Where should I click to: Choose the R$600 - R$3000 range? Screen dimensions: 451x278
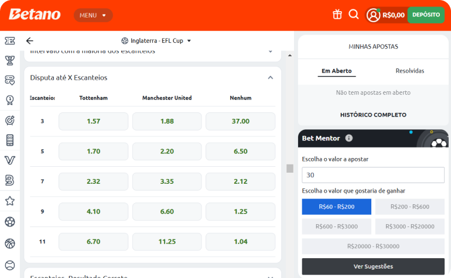pyautogui.click(x=337, y=226)
